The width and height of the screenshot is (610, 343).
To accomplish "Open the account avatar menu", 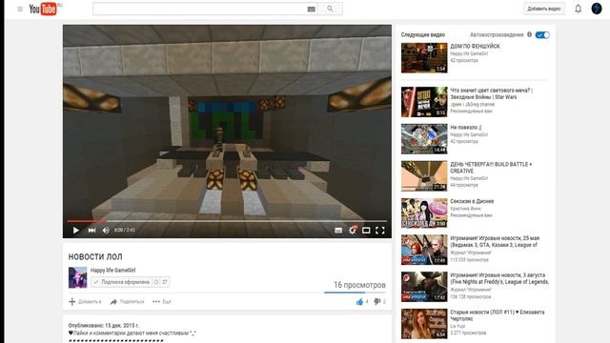I will tap(597, 9).
